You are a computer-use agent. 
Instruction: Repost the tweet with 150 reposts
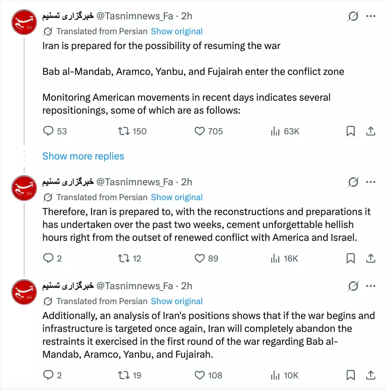tap(124, 131)
